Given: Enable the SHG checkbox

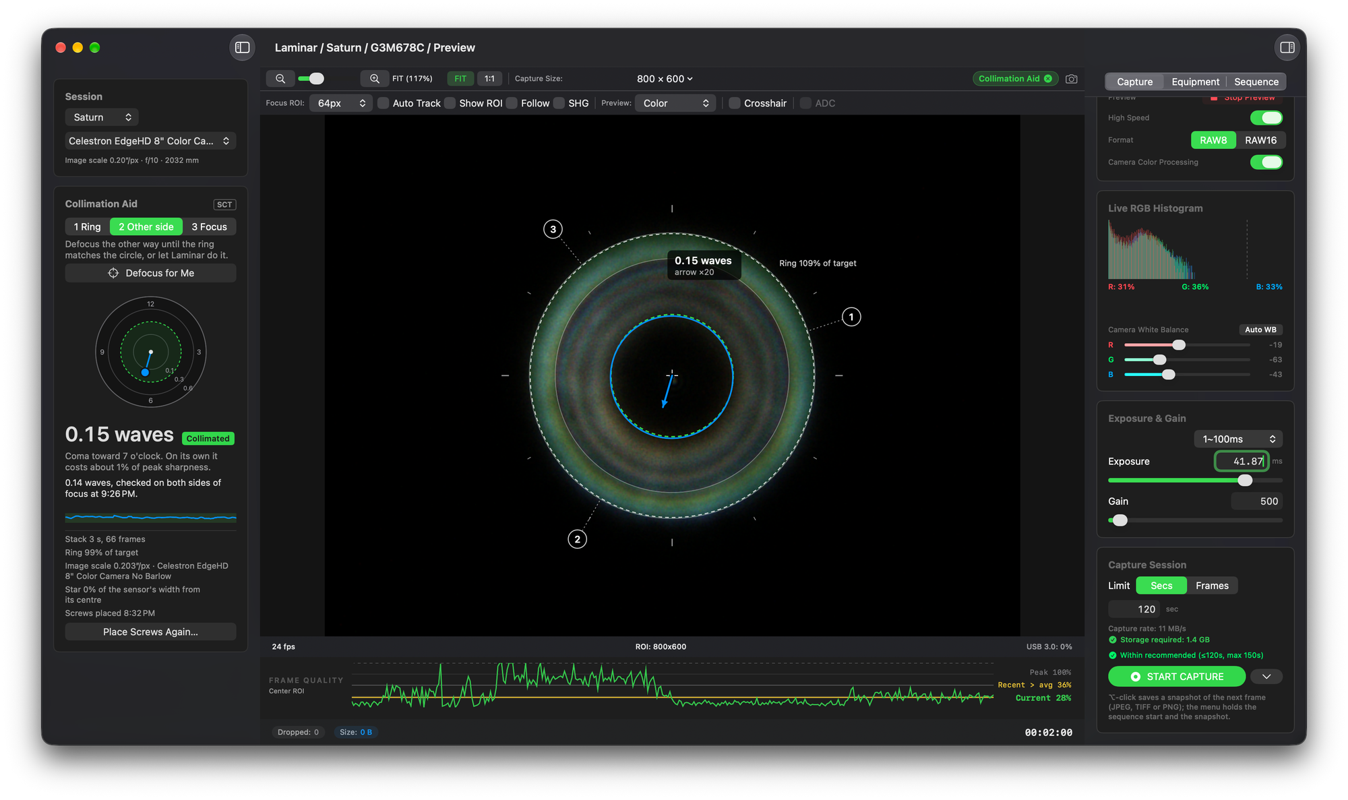Looking at the screenshot, I should coord(559,103).
